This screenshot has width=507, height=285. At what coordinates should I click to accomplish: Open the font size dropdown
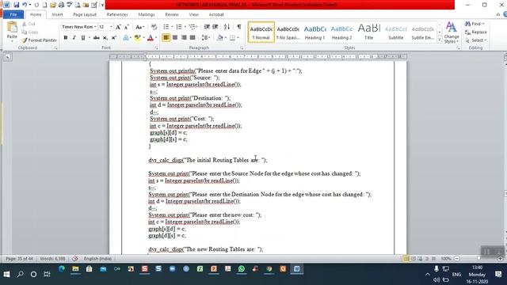pyautogui.click(x=111, y=27)
